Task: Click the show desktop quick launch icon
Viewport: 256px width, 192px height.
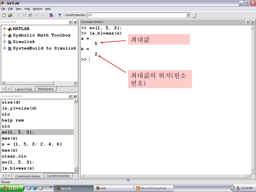Action: [29, 188]
